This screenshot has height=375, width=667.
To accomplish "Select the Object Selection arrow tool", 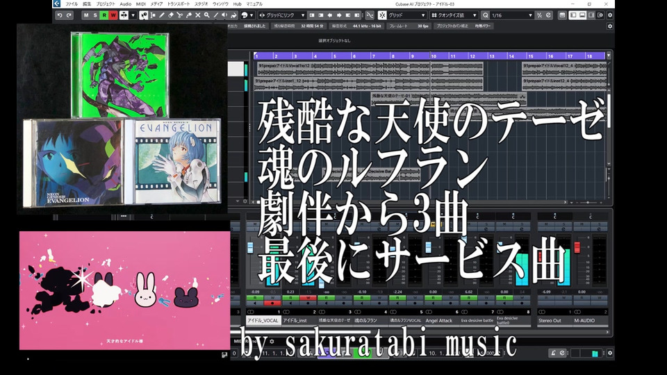I will point(144,15).
